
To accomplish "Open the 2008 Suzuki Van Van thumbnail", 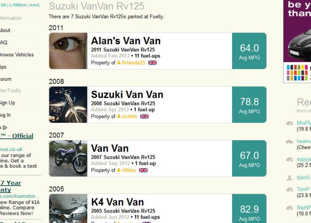I will pyautogui.click(x=68, y=105).
